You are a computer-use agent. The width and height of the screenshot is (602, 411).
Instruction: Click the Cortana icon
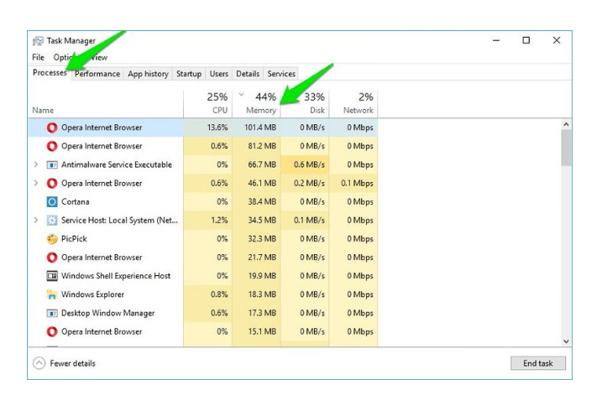click(52, 201)
